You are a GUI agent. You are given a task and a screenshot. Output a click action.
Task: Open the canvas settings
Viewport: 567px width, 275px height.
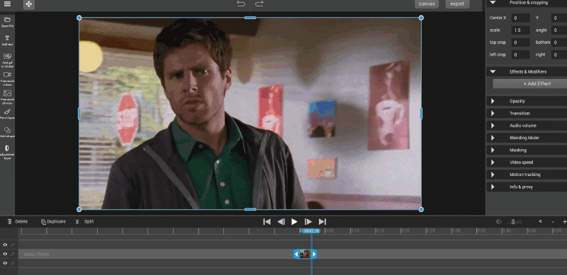point(427,4)
